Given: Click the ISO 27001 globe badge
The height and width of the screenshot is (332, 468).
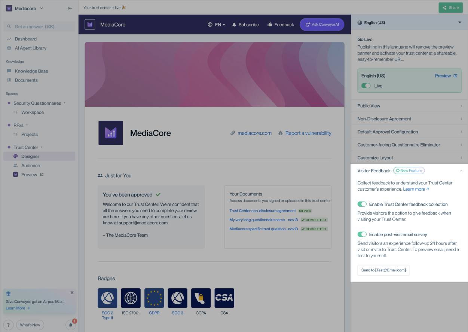Looking at the screenshot, I should click(x=131, y=298).
